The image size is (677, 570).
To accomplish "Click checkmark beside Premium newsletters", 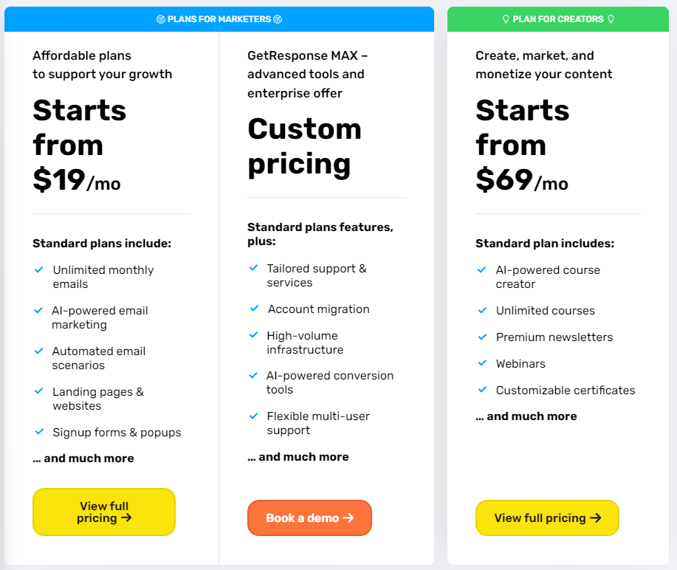I will tap(482, 337).
